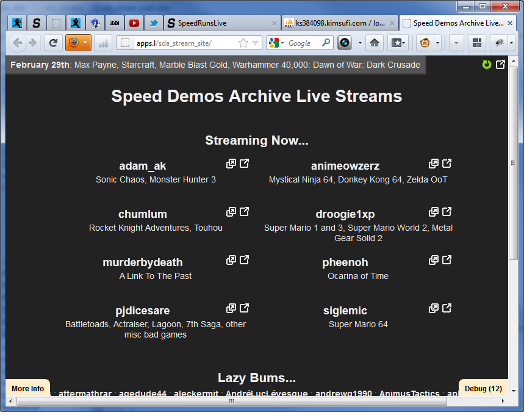Click the green refresh streams icon
Viewport: 524px width, 412px height.
point(486,65)
